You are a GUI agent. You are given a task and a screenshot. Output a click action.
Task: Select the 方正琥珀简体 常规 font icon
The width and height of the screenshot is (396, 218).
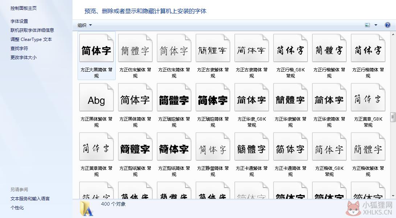coord(213,97)
